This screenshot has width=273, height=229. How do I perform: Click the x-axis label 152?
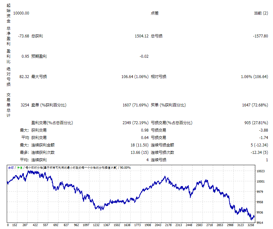[14, 225]
